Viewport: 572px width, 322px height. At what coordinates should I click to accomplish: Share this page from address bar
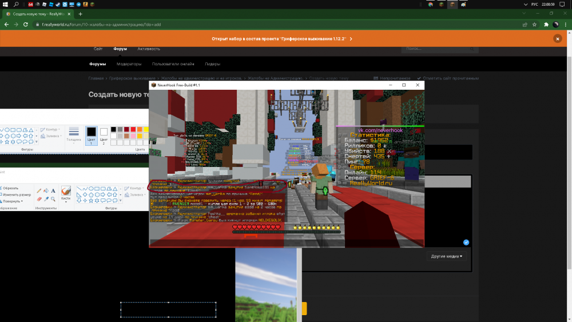point(525,25)
